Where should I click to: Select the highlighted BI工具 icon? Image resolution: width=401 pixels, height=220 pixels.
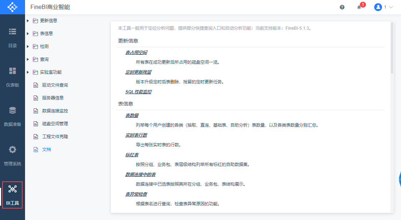[x=12, y=195]
